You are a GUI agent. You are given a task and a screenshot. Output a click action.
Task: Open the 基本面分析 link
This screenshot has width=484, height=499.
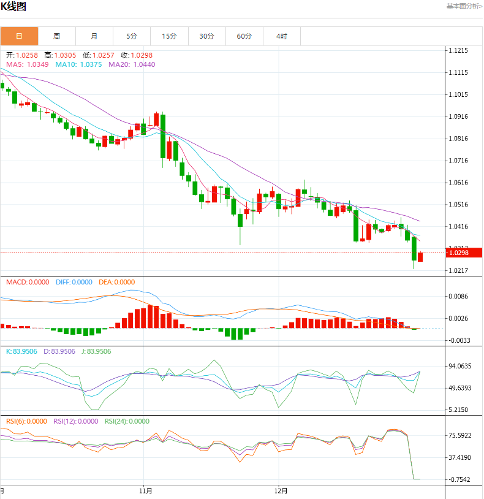coord(464,6)
